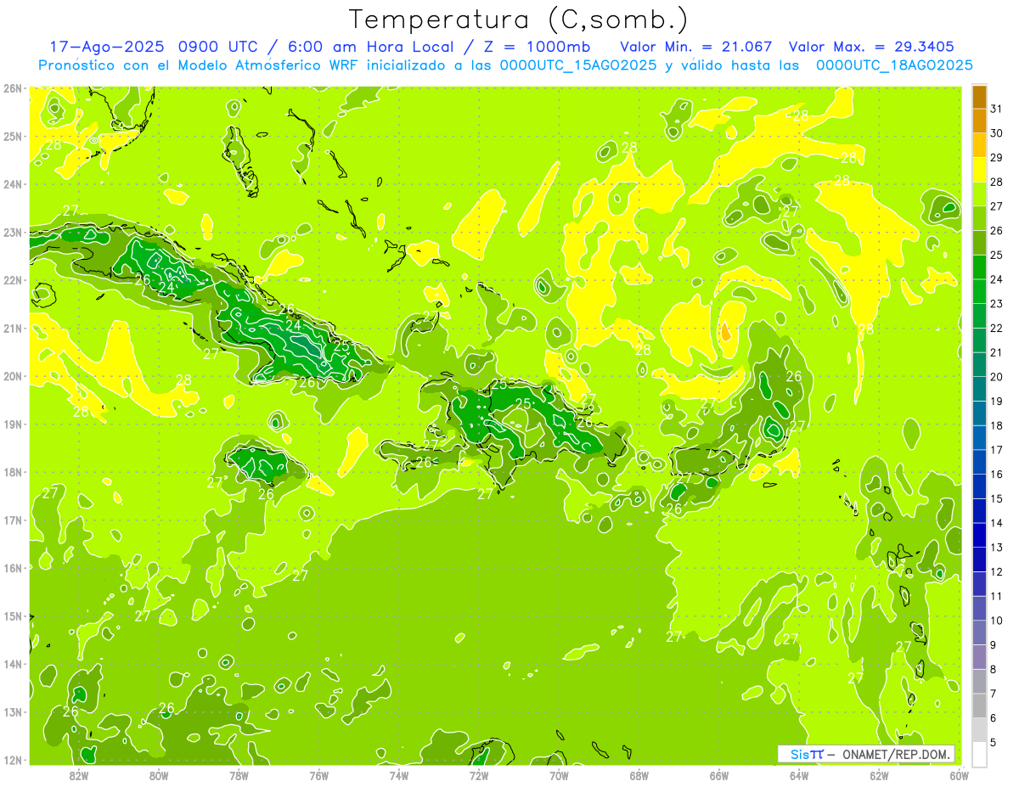
Task: Click the legend value "17" on the color scale
Action: pyautogui.click(x=997, y=450)
